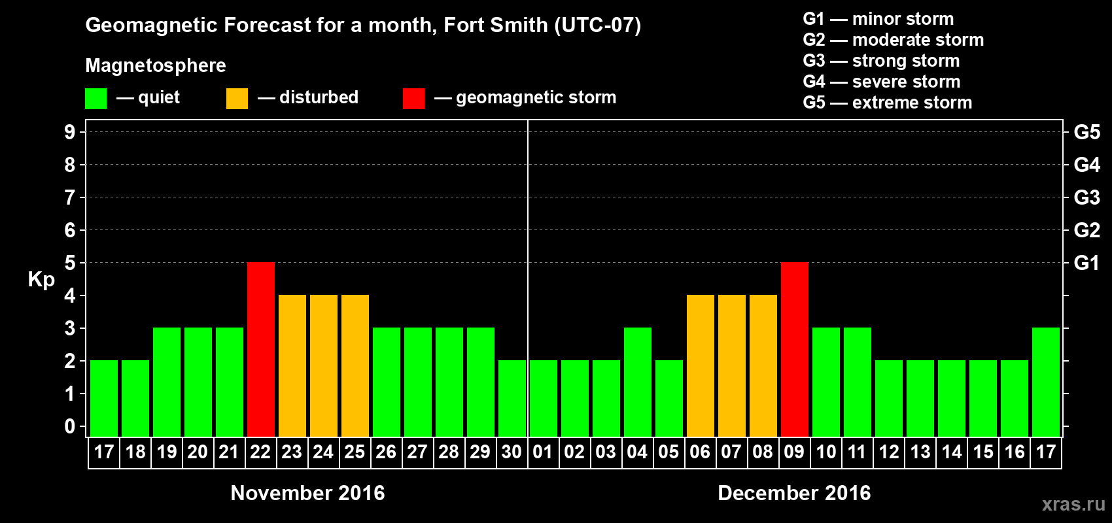Click the date label 14 on axis
The image size is (1112, 523).
[952, 452]
